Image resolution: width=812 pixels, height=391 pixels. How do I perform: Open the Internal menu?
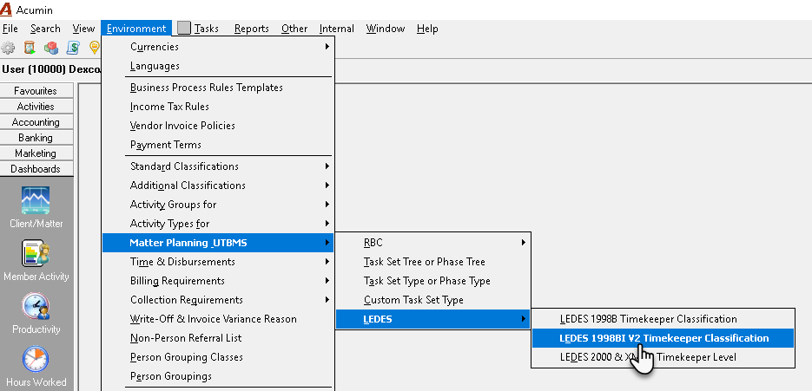(x=337, y=29)
